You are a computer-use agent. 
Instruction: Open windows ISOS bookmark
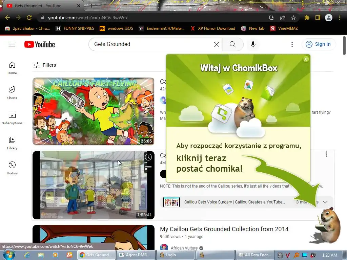[117, 28]
